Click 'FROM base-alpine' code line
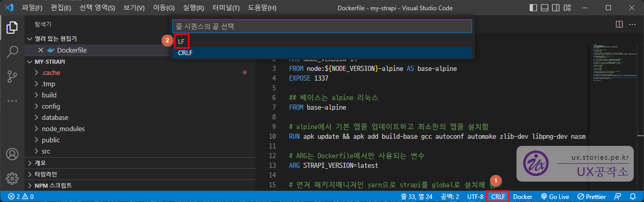The height and width of the screenshot is (202, 644). [317, 108]
